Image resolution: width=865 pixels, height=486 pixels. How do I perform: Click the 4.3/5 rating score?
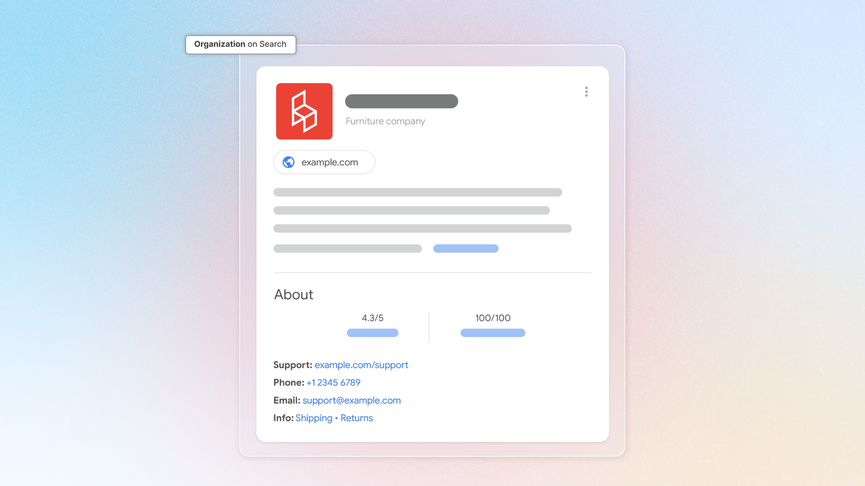tap(372, 318)
